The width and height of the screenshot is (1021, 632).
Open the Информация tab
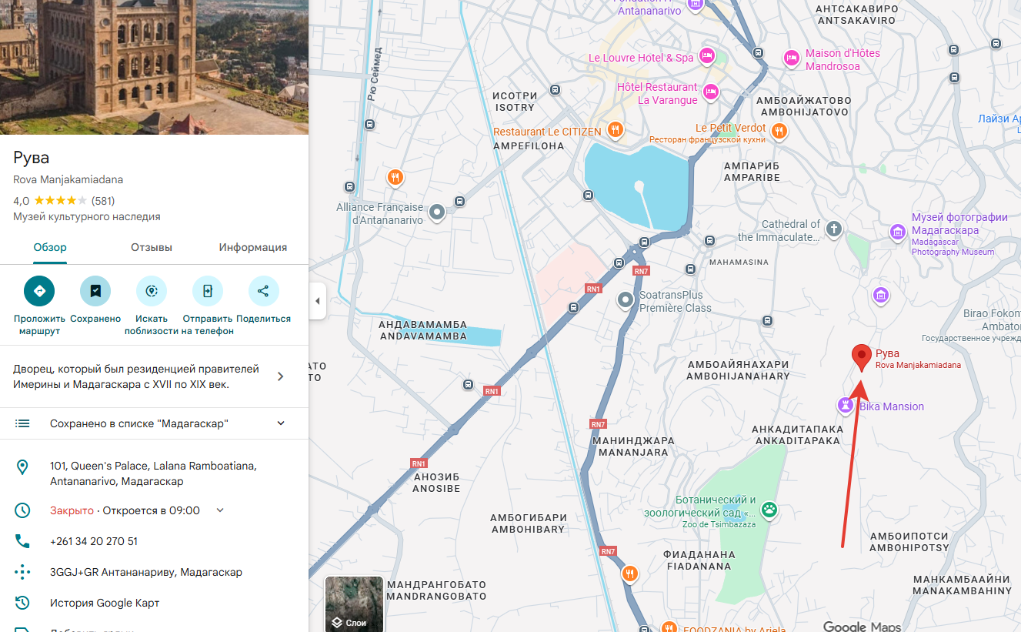(252, 248)
